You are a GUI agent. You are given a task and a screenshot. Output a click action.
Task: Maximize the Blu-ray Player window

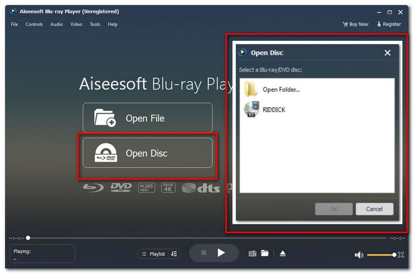pos(390,12)
